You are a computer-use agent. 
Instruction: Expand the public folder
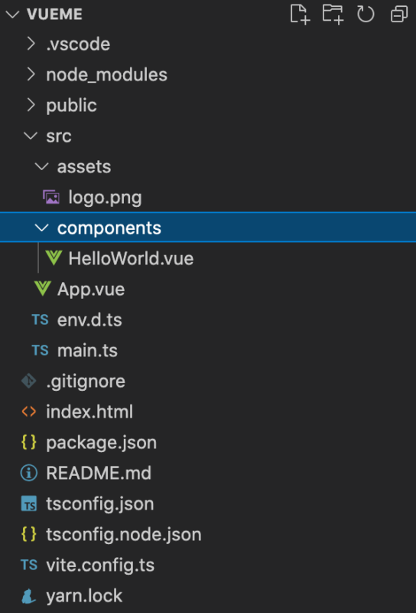[x=31, y=105]
